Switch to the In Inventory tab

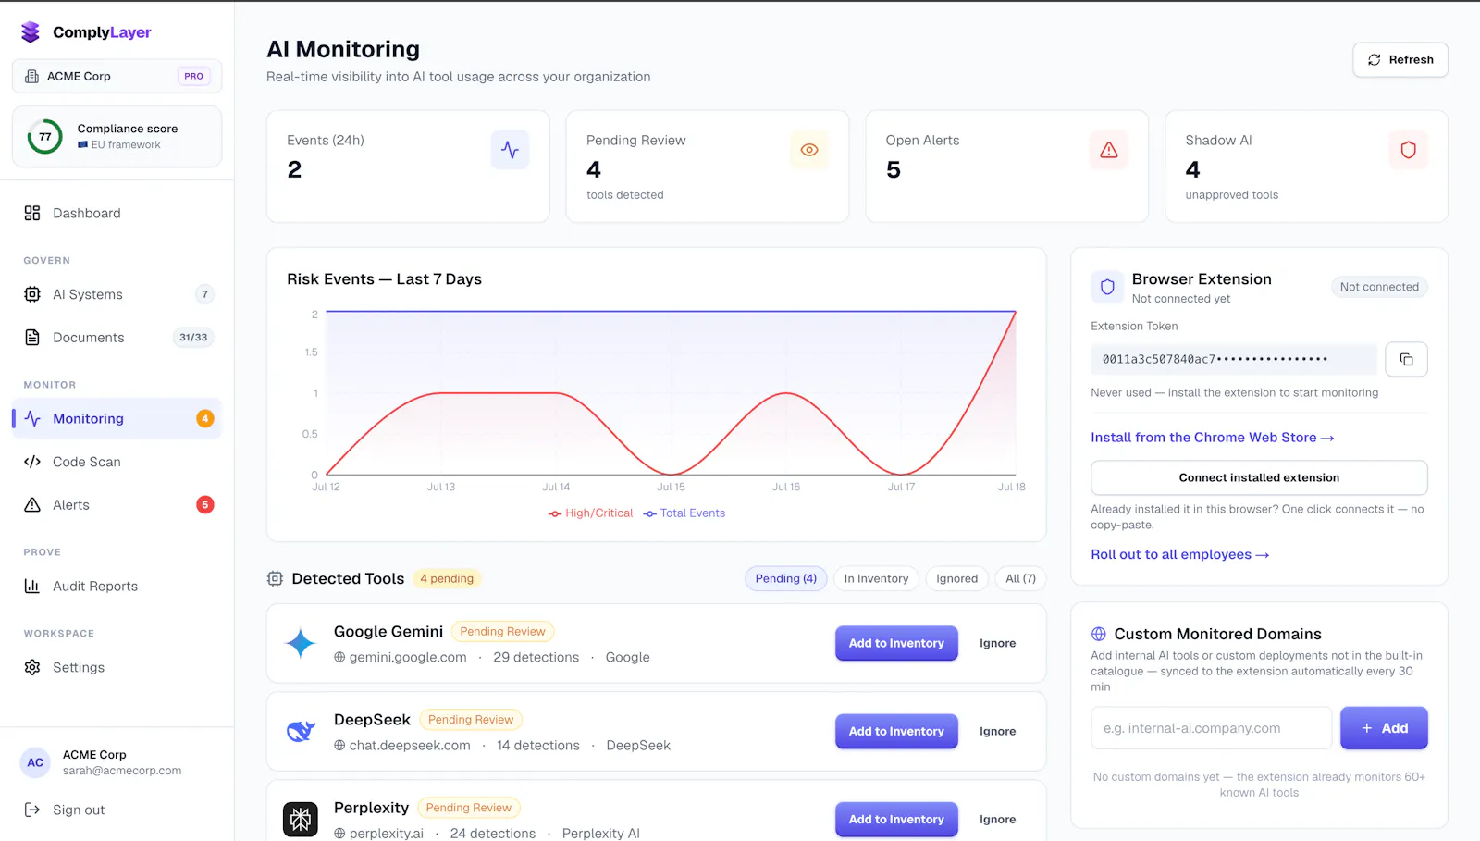[x=876, y=578]
